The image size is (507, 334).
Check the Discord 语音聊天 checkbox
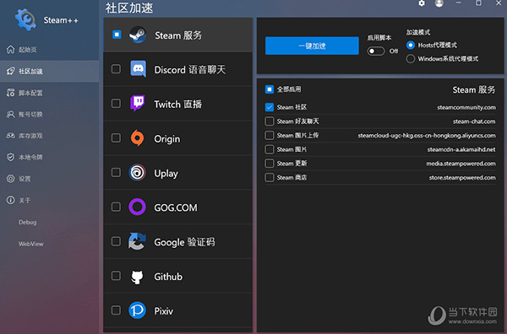[116, 68]
